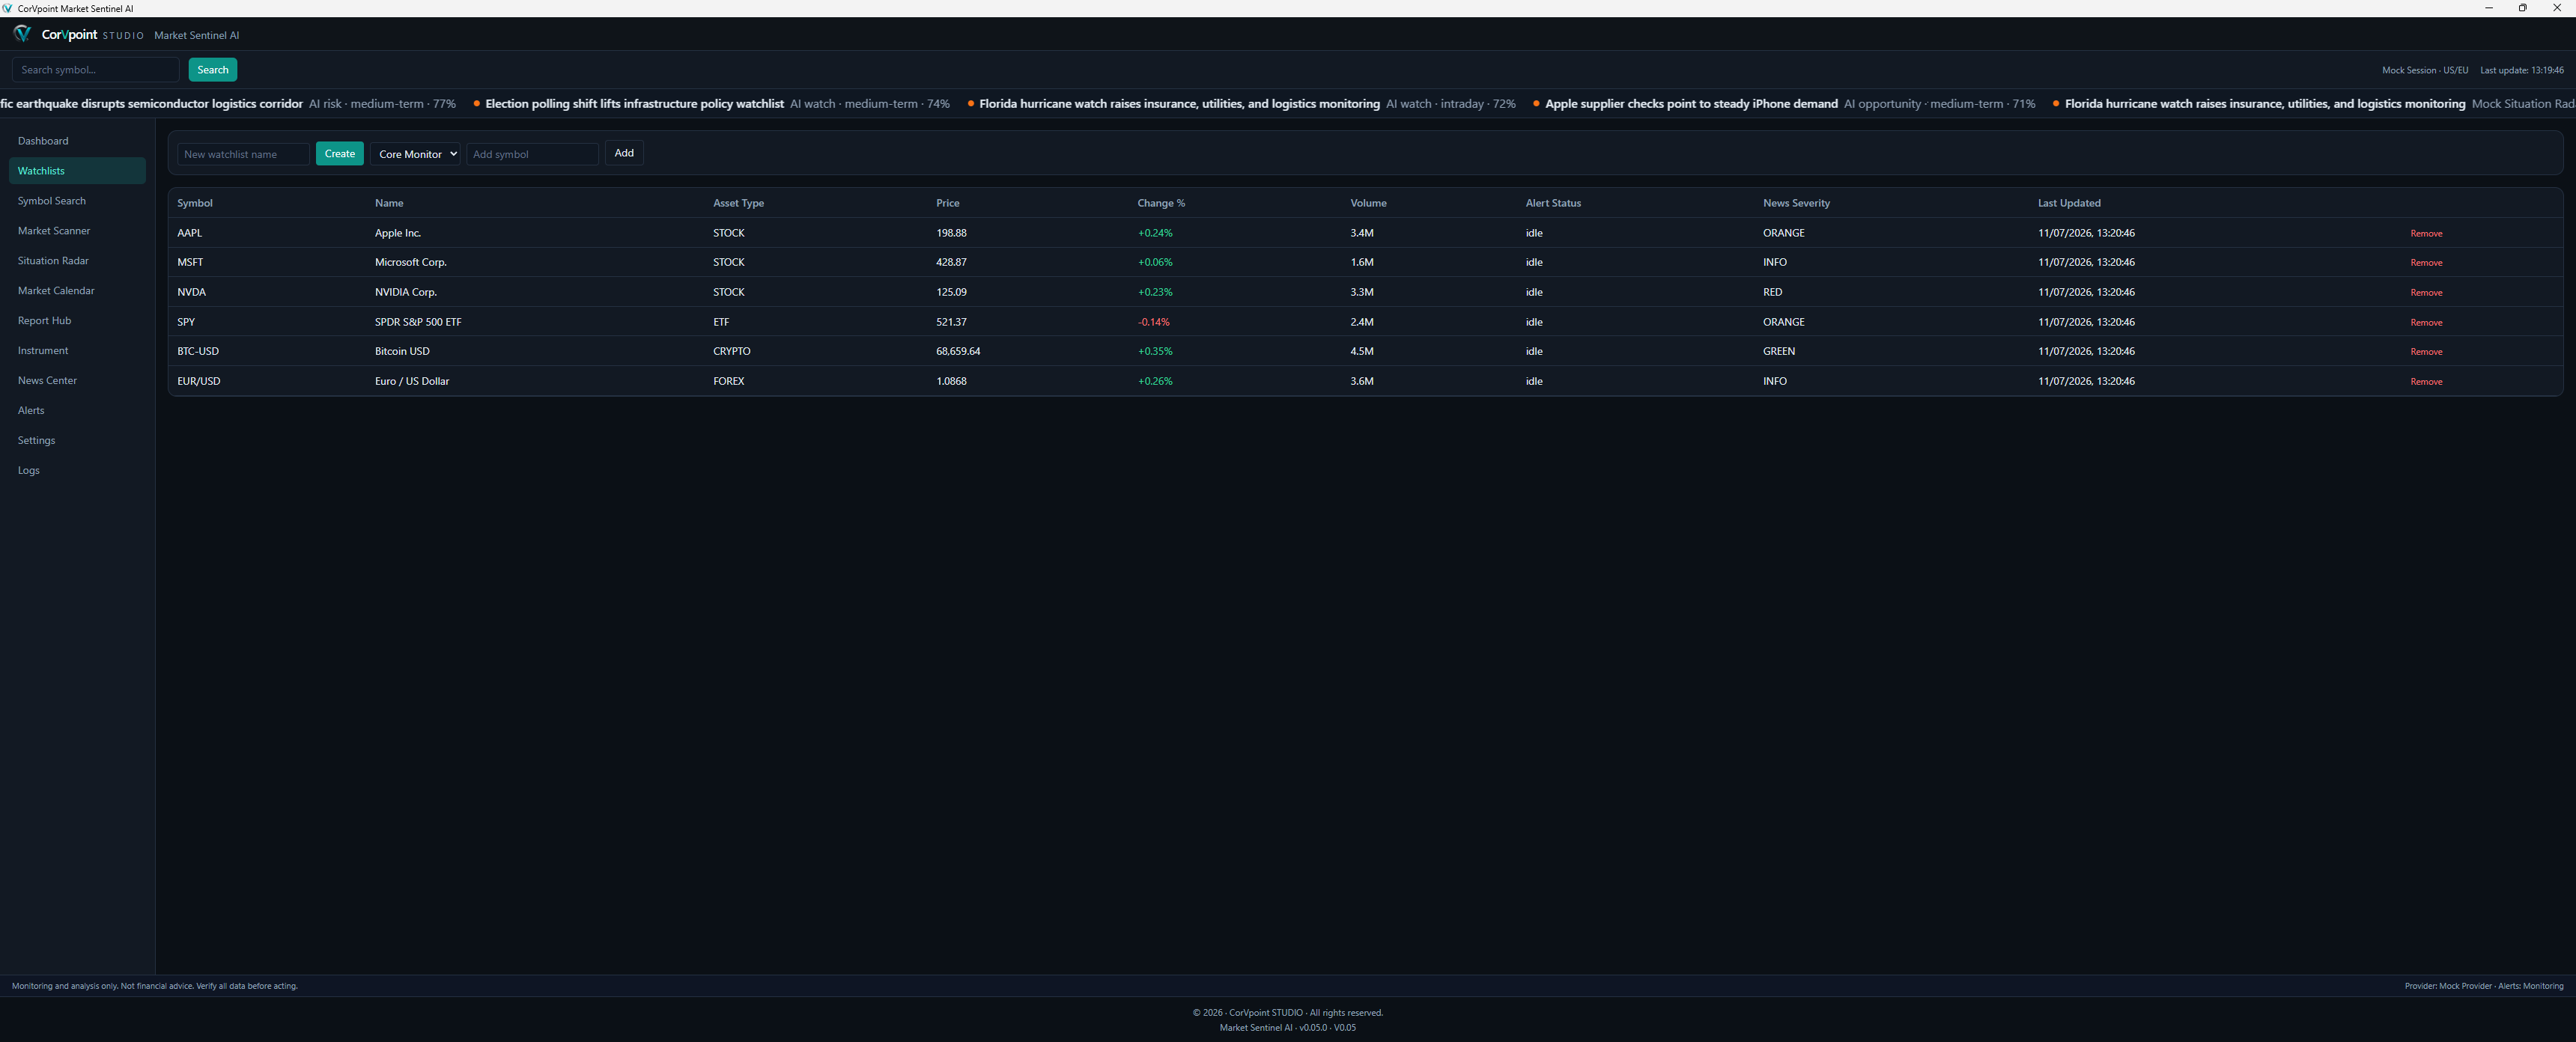Click the price 68,659.64
This screenshot has height=1042, width=2576.
(958, 351)
